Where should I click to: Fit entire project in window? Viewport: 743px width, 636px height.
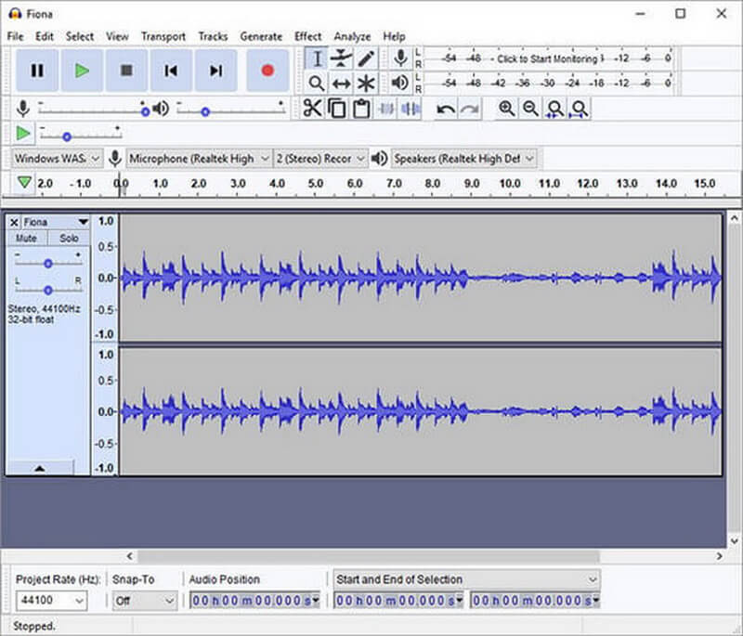click(580, 109)
